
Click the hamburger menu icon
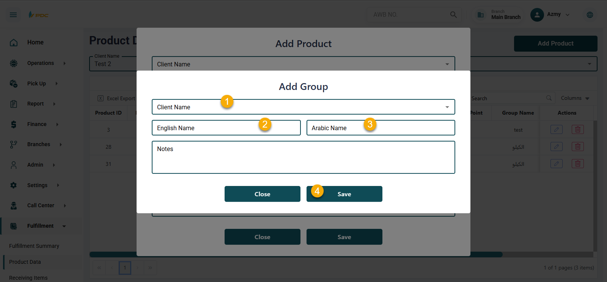tap(13, 15)
